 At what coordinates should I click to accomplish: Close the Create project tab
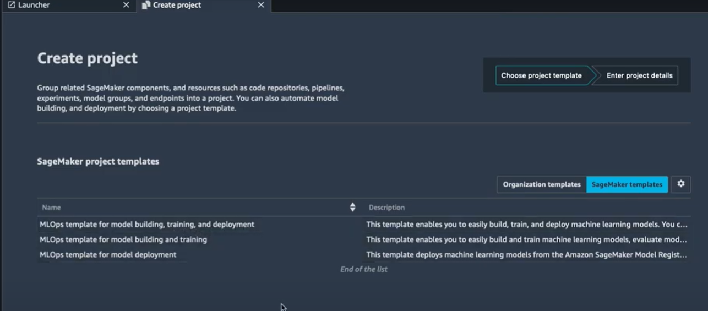pyautogui.click(x=261, y=5)
